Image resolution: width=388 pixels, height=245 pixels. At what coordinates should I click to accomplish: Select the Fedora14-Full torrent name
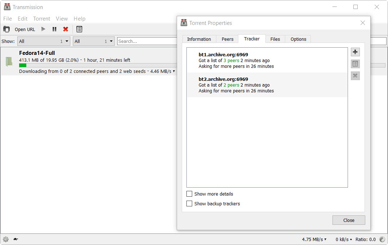37,53
